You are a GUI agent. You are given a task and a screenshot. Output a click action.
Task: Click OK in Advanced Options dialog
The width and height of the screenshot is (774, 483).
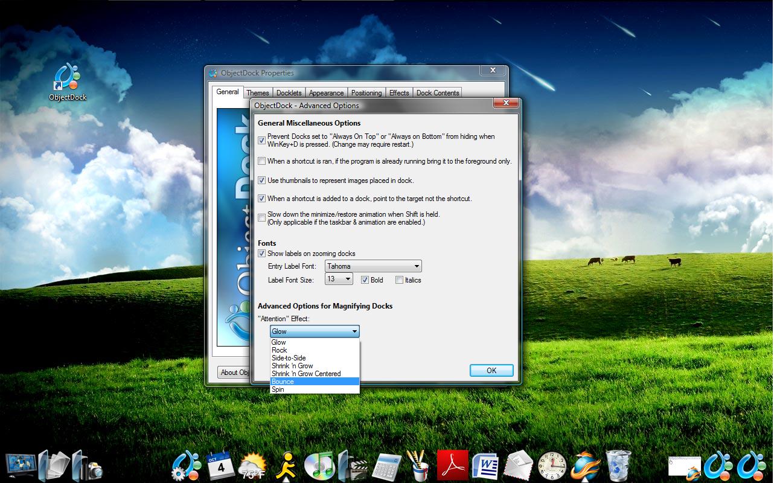tap(491, 371)
